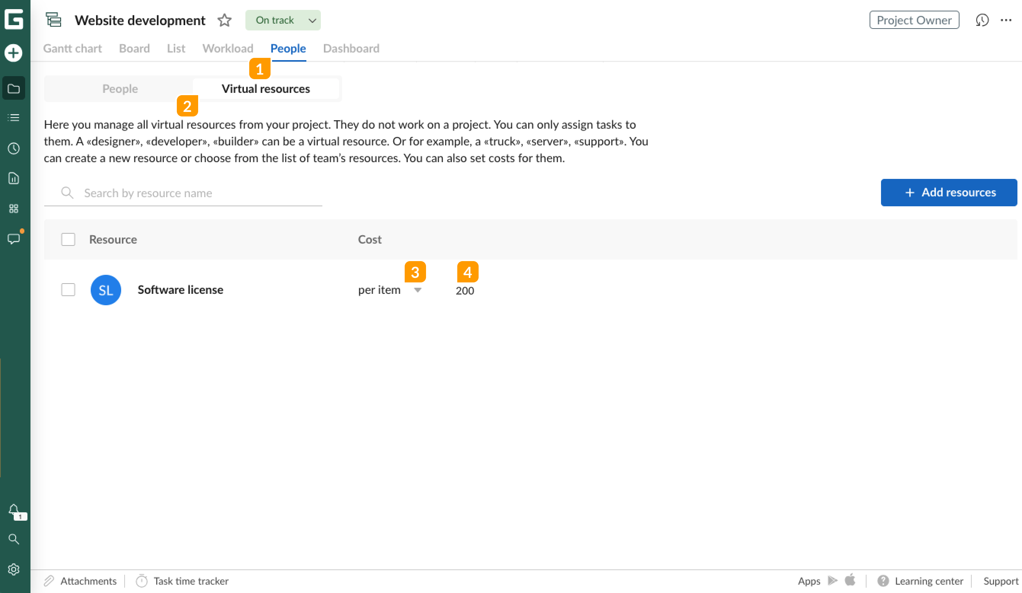Image resolution: width=1022 pixels, height=593 pixels.
Task: Click the sidebar search magnifier icon
Action: pos(14,539)
